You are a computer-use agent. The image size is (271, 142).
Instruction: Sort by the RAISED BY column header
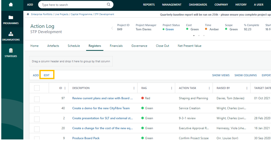pos(223,88)
